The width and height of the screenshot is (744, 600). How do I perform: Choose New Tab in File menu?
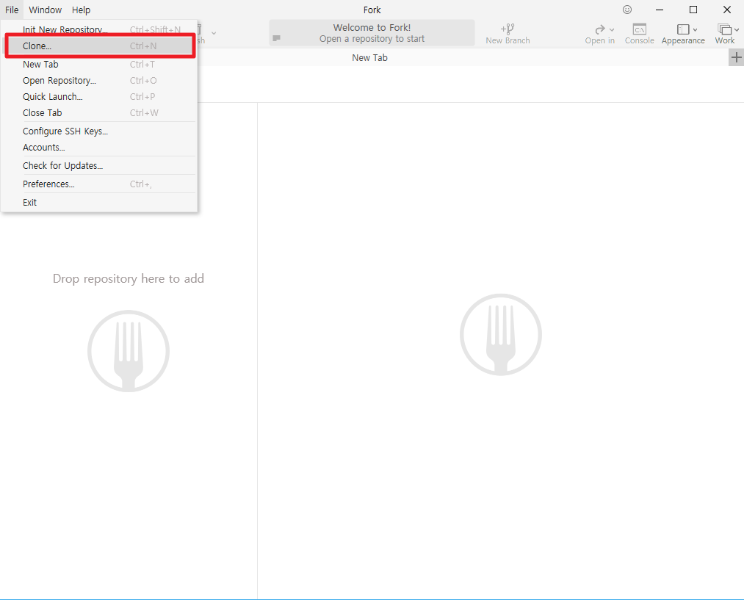tap(99, 65)
